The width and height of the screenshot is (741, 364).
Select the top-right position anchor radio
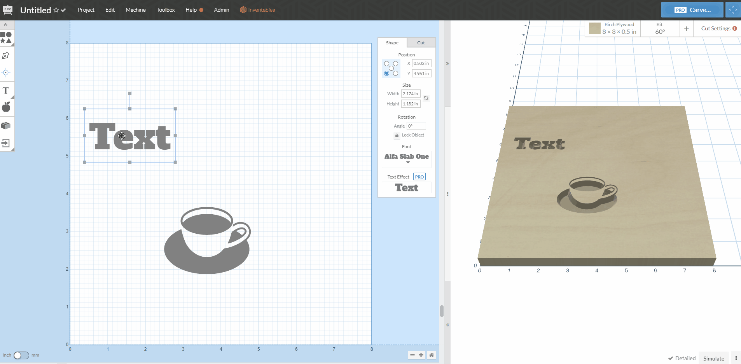point(395,63)
